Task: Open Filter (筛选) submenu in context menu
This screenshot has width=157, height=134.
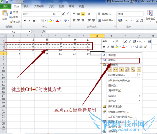Action: (122, 96)
